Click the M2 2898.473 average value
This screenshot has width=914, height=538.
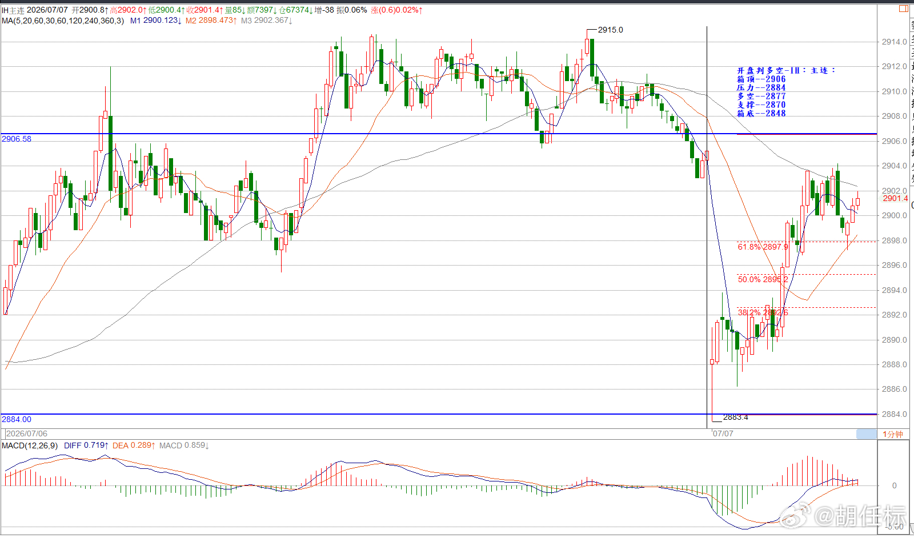tap(211, 21)
